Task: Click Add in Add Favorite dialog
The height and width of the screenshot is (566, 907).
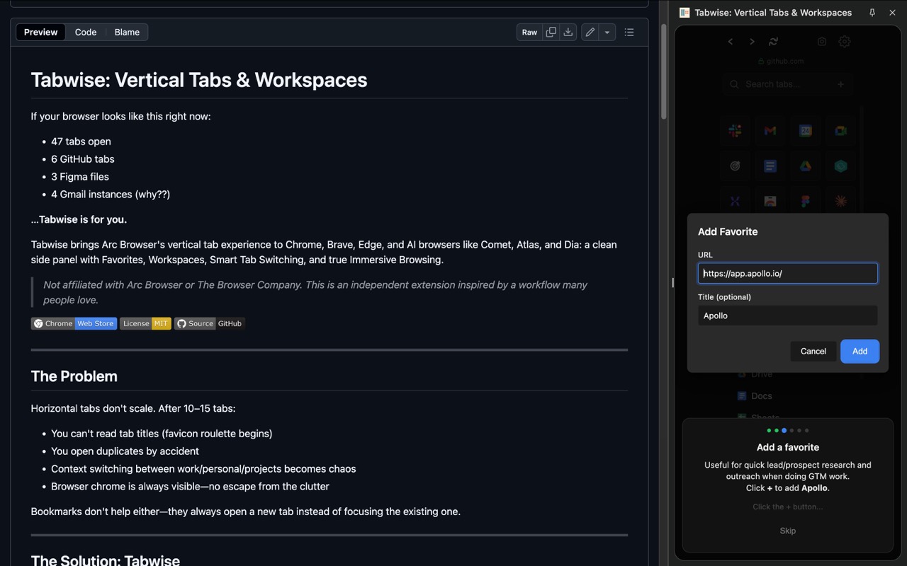Action: 860,351
